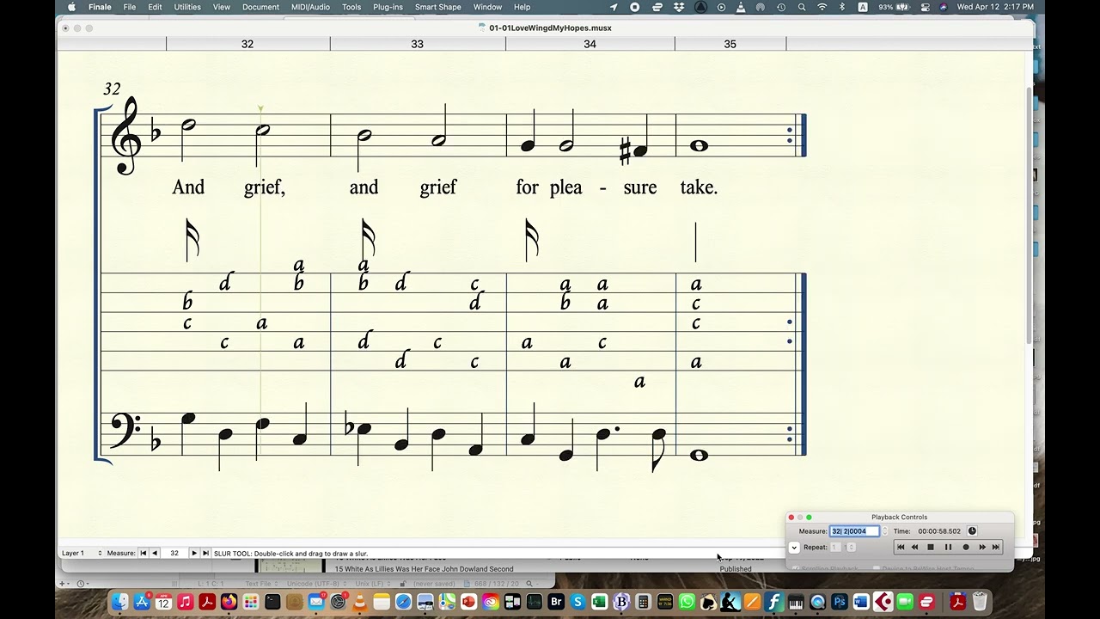
Task: Click the Siri icon in menu bar
Action: (x=943, y=7)
